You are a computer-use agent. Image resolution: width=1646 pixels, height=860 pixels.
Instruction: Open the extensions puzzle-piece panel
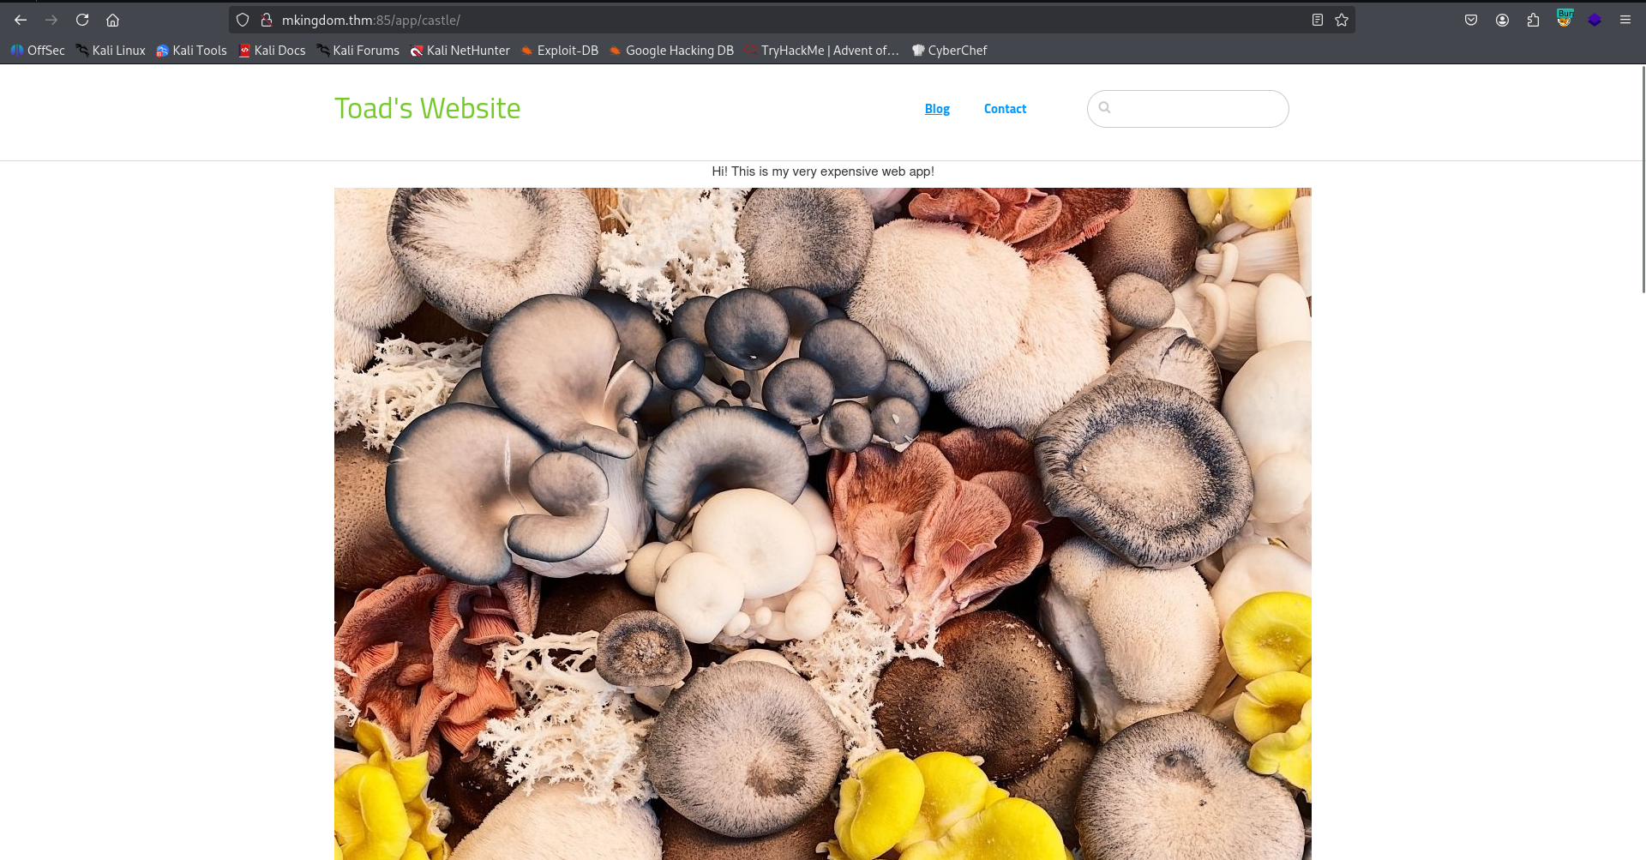click(1533, 19)
